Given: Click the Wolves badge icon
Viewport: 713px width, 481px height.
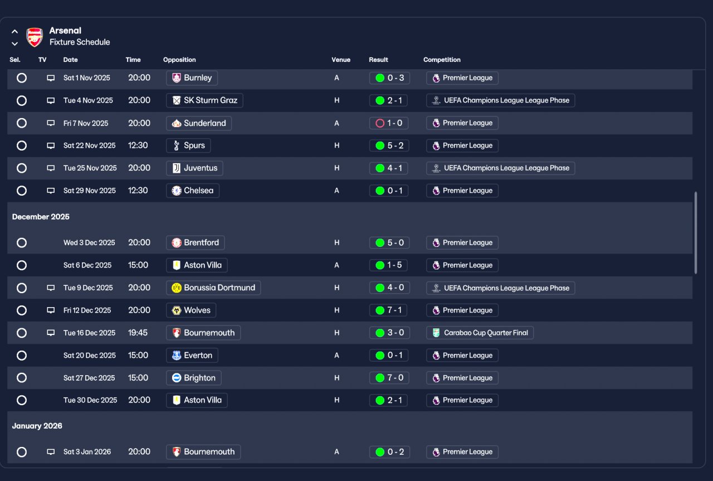Looking at the screenshot, I should click(177, 310).
